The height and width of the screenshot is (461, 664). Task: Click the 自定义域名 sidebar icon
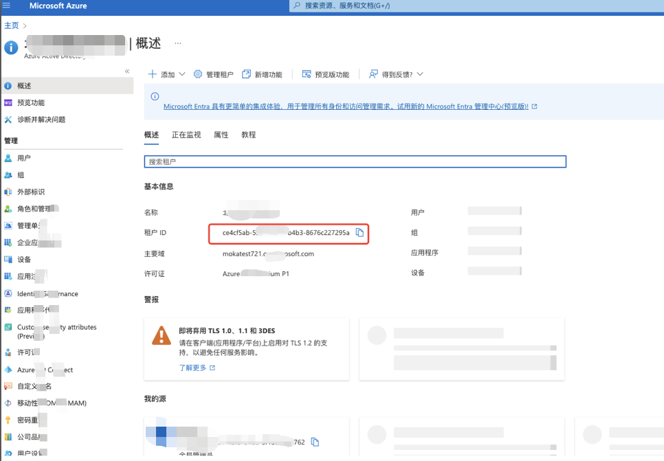[8, 386]
